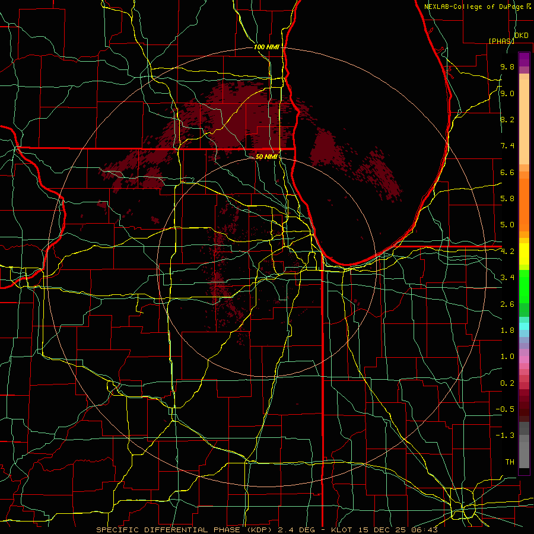The image size is (534, 534).
Task: Click the 8.2 value on the scale
Action: pyautogui.click(x=507, y=119)
